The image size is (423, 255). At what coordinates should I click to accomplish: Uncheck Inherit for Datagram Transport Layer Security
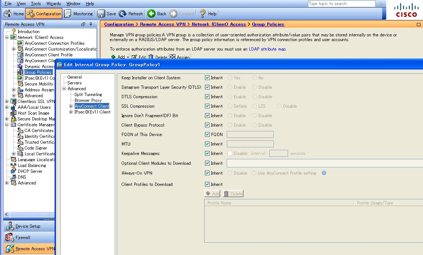coord(207,87)
